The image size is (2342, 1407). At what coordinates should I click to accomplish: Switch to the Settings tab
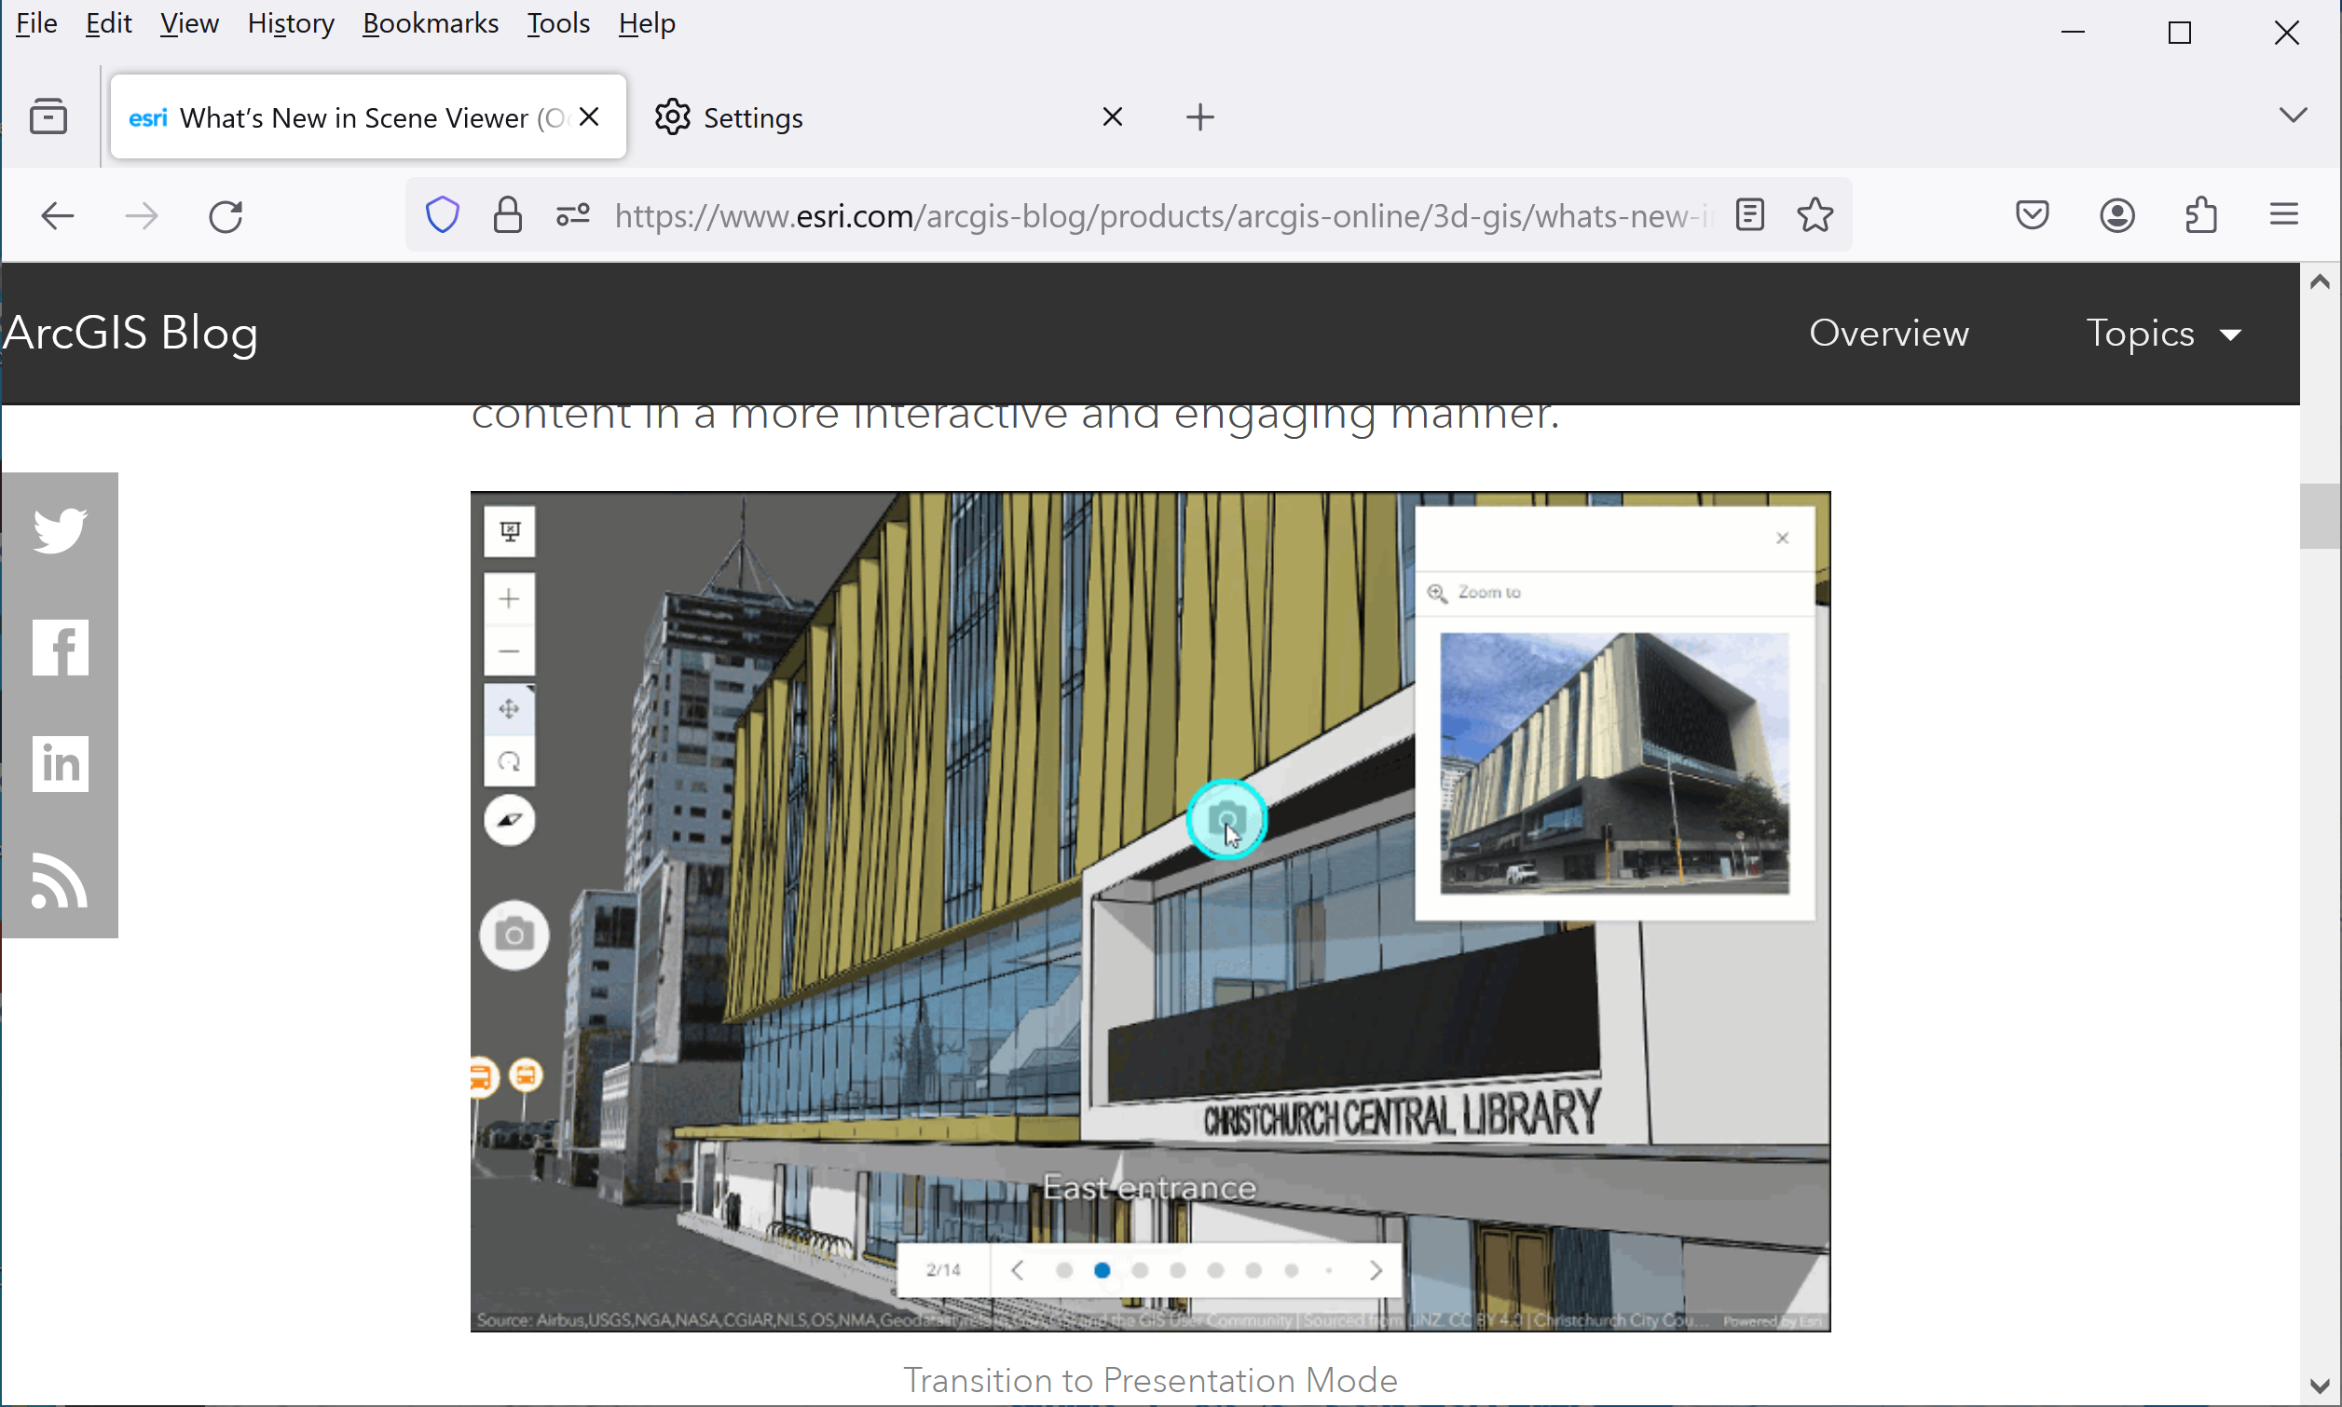[x=891, y=116]
